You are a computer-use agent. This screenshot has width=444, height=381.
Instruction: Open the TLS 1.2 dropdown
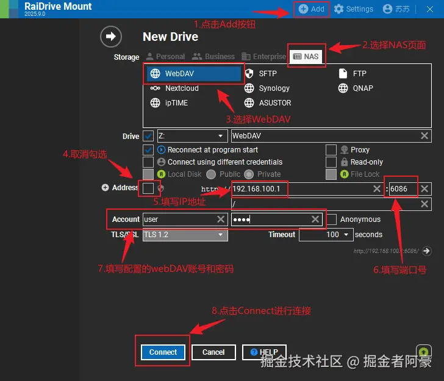click(185, 235)
